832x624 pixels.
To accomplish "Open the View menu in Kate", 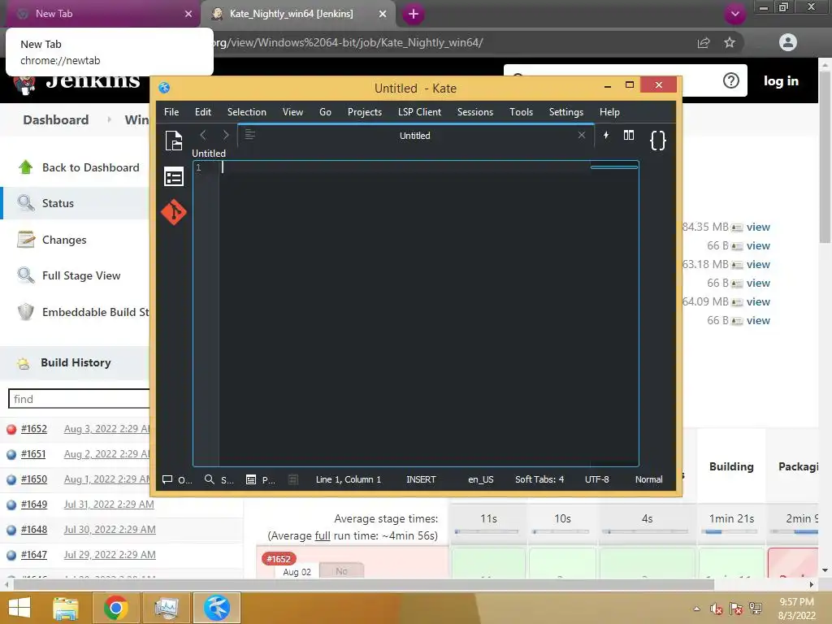I will tap(292, 112).
